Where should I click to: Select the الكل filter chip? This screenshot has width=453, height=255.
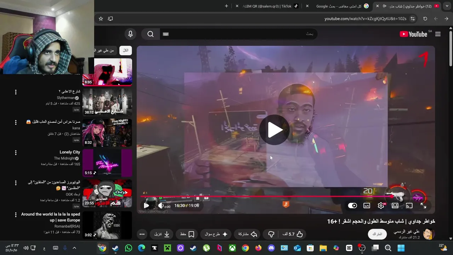126,51
